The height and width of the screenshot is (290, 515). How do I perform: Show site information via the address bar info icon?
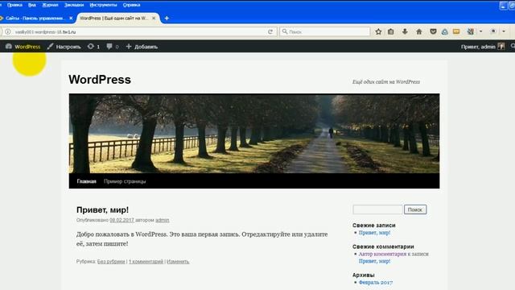(x=8, y=31)
